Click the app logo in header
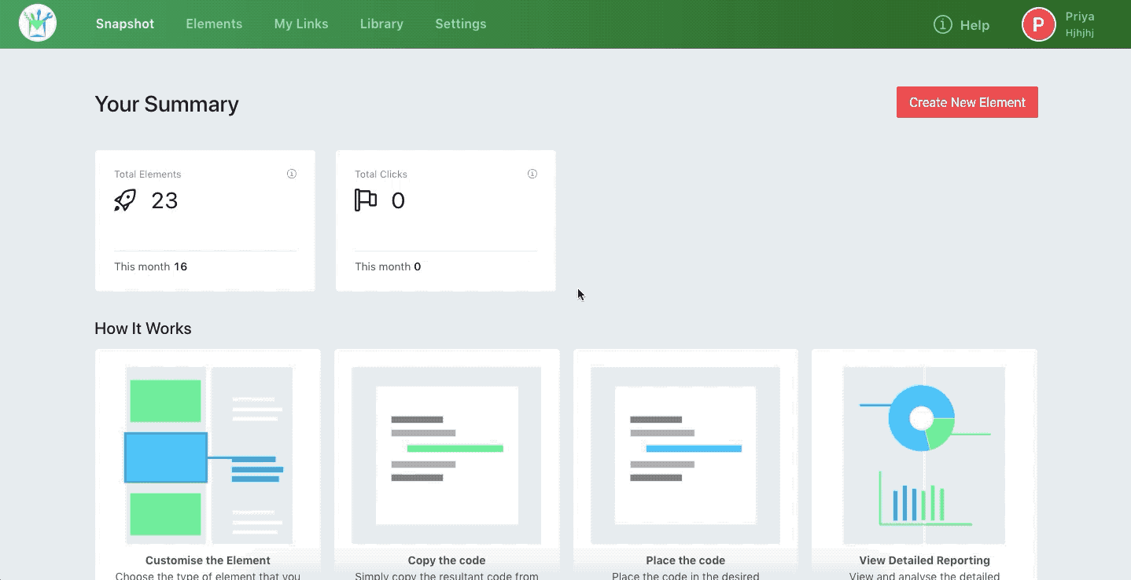The image size is (1131, 580). (x=38, y=24)
